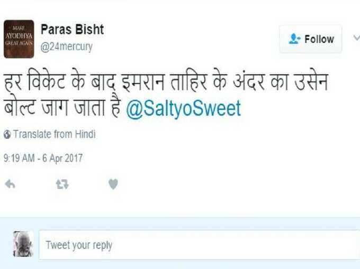The height and width of the screenshot is (269, 360).
Task: Open the Paras Bisht profile name
Action: tap(72, 29)
